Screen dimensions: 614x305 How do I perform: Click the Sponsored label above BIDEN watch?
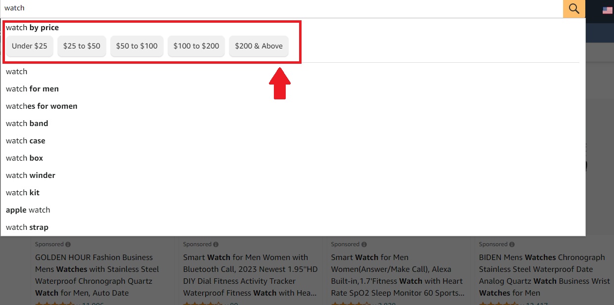pyautogui.click(x=493, y=244)
